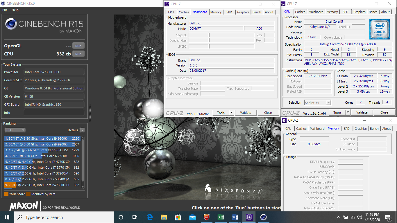Image resolution: width=397 pixels, height=223 pixels.
Task: Launch Microsoft Edge from the taskbar
Action: pyautogui.click(x=150, y=217)
